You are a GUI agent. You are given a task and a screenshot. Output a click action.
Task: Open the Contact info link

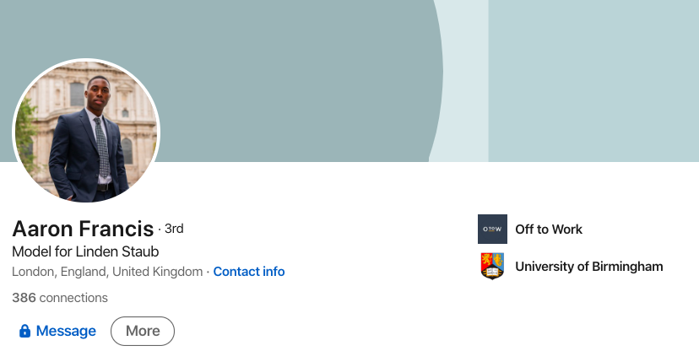click(249, 272)
